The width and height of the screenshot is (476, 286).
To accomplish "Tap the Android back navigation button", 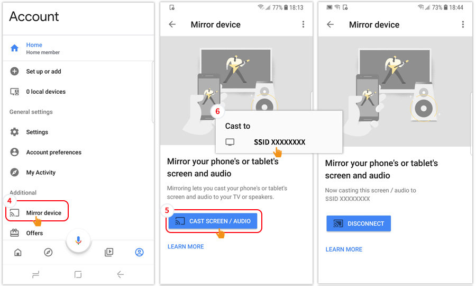I will coord(121,275).
